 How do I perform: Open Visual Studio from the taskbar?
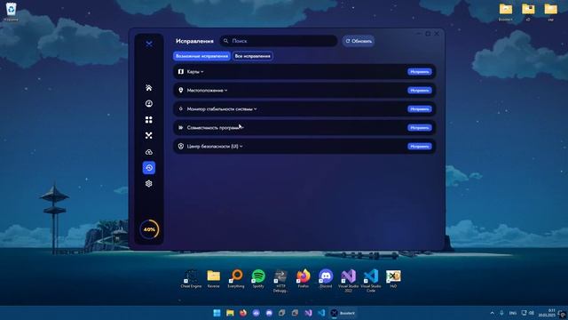click(x=308, y=313)
